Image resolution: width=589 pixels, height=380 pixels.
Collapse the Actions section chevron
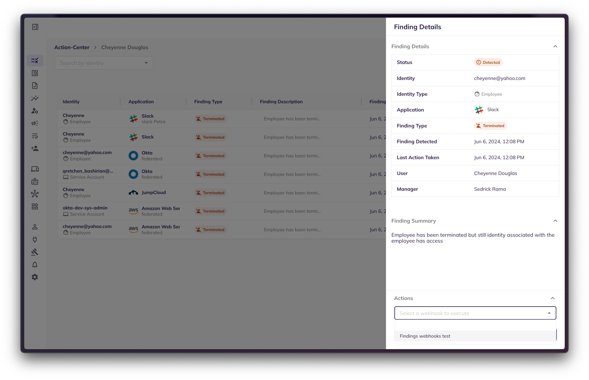coord(552,298)
